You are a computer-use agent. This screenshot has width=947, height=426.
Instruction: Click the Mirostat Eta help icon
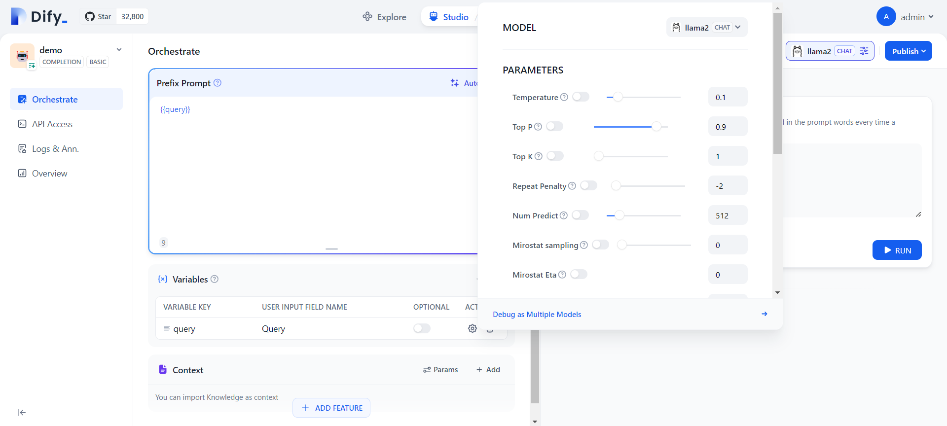[x=562, y=275]
